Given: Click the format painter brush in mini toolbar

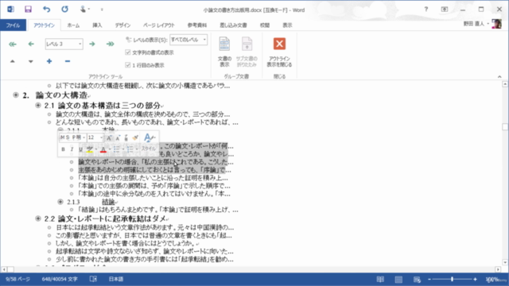Looking at the screenshot, I should tap(135, 137).
